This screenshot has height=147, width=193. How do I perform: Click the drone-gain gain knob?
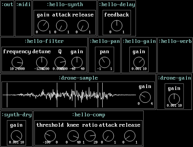pyautogui.click(x=174, y=99)
